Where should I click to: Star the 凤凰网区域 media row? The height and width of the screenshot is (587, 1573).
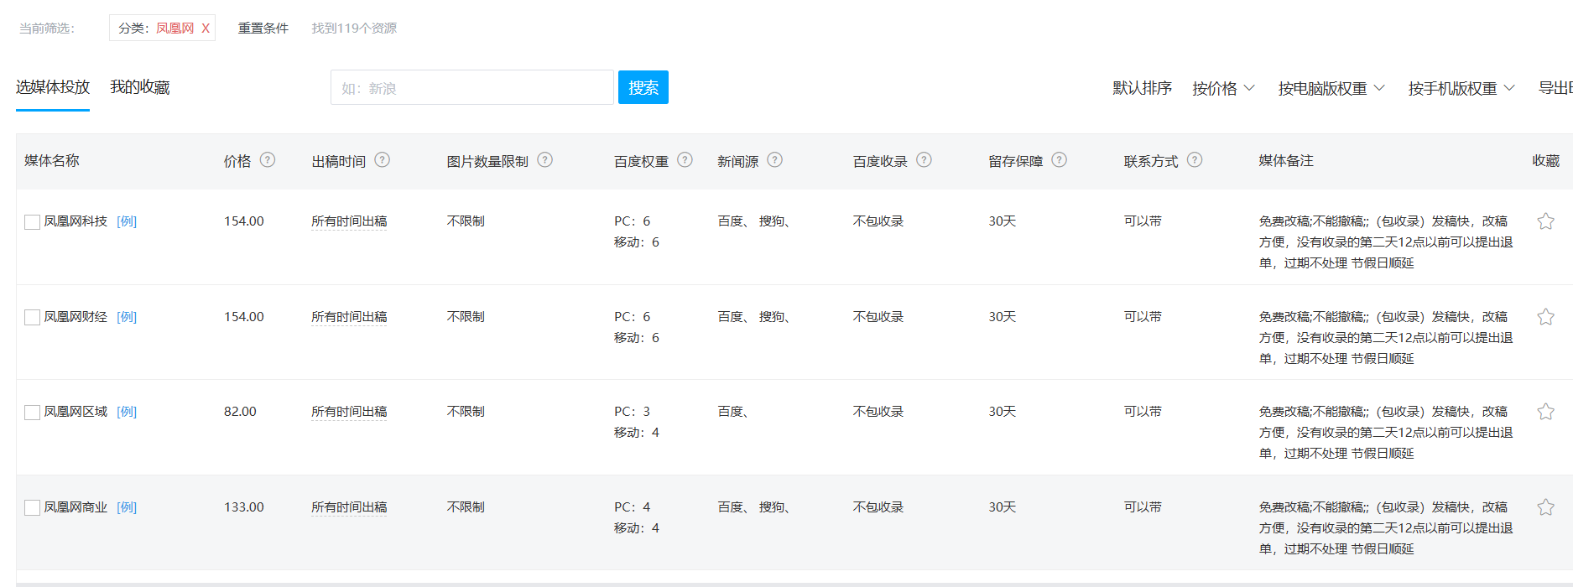tap(1545, 412)
